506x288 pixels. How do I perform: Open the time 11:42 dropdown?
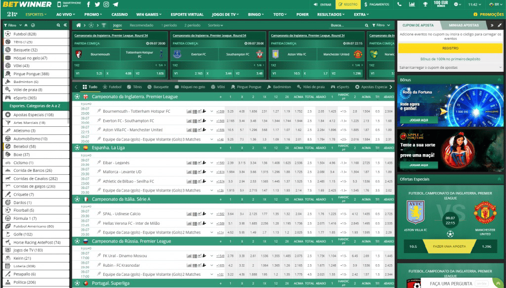coord(475,5)
